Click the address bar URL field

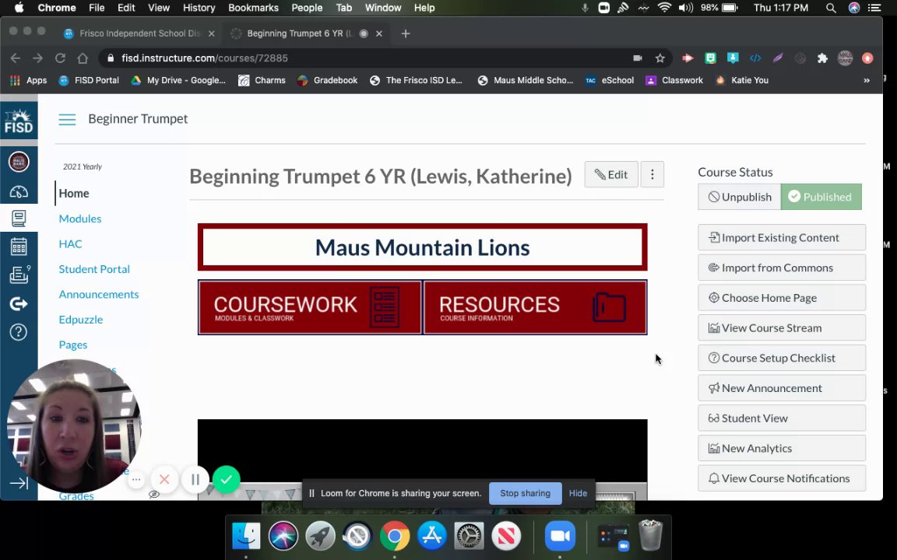[x=366, y=58]
